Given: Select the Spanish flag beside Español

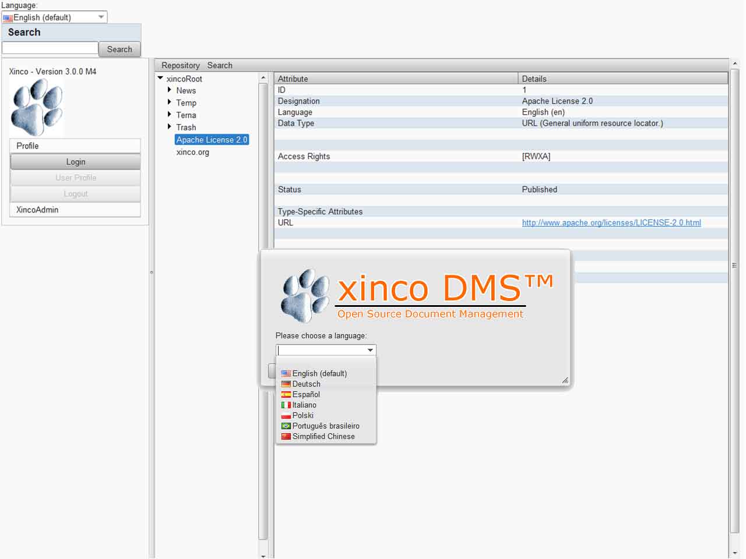Looking at the screenshot, I should coord(286,395).
